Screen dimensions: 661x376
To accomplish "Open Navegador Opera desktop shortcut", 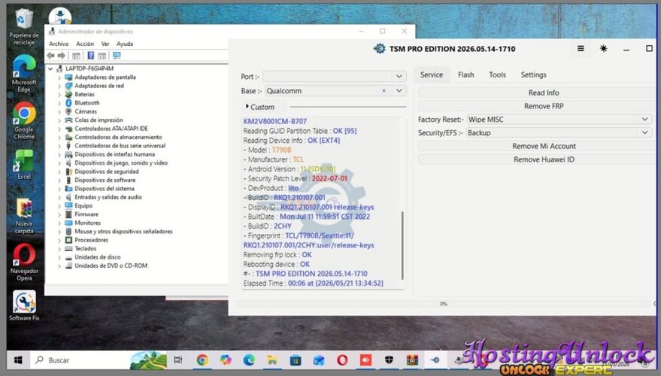I will click(x=24, y=262).
